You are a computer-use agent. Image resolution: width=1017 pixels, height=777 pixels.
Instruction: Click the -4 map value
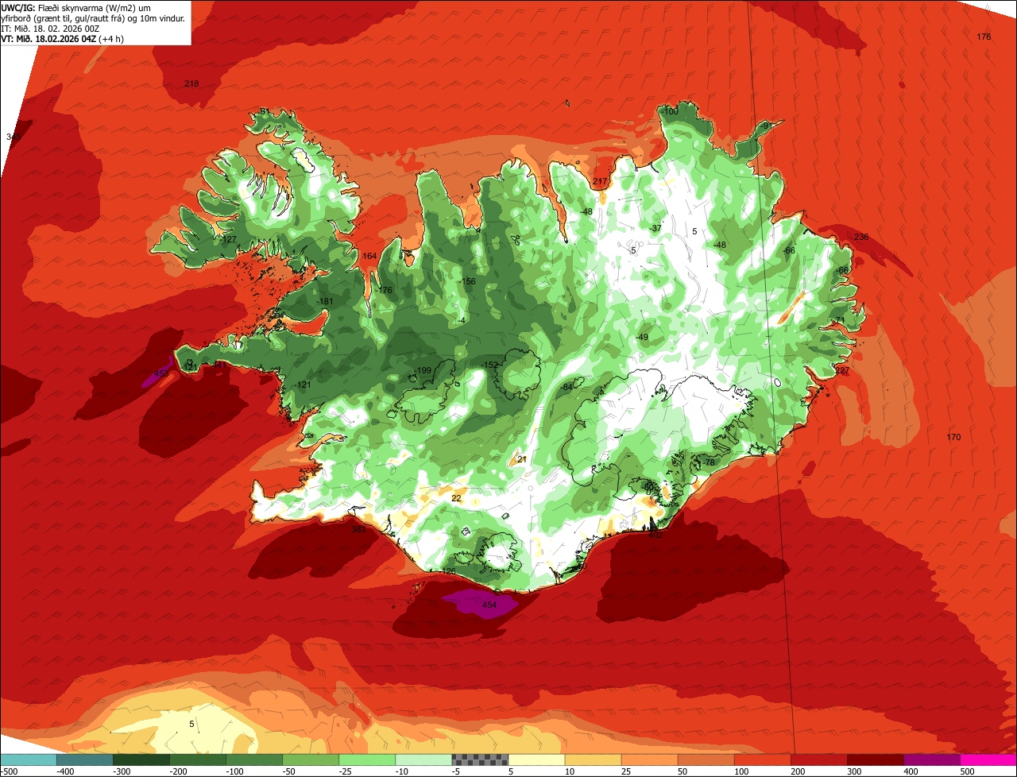[462, 321]
